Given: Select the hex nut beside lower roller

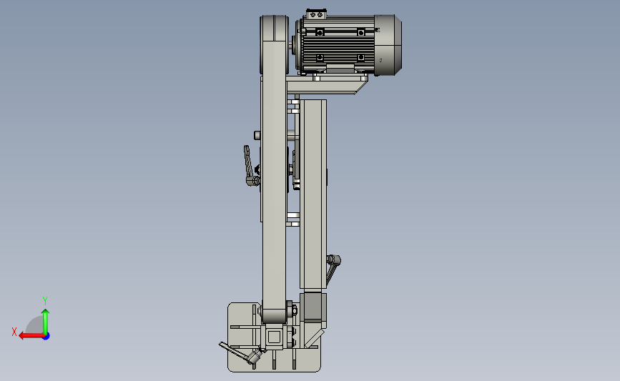Looking at the screenshot, I should point(294,310).
